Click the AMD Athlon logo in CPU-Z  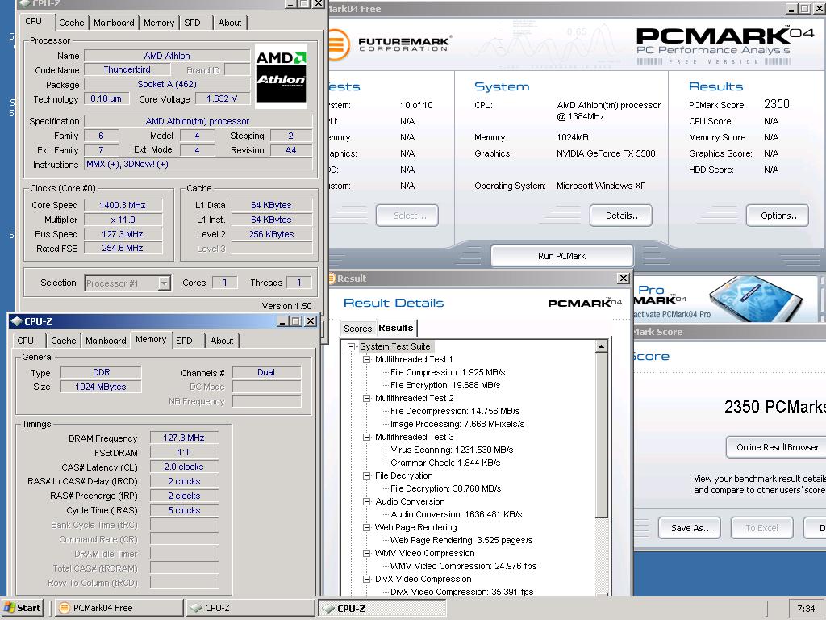(x=281, y=75)
